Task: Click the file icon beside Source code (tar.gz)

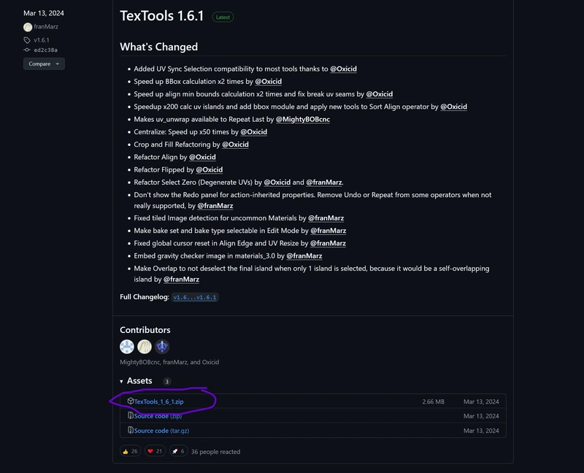Action: pos(131,430)
